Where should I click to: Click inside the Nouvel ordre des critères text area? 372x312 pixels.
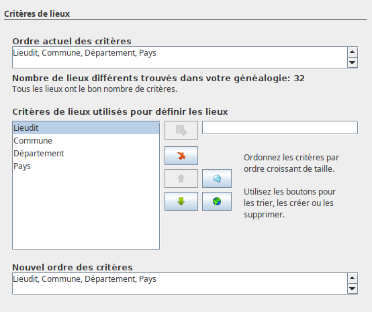pyautogui.click(x=180, y=284)
